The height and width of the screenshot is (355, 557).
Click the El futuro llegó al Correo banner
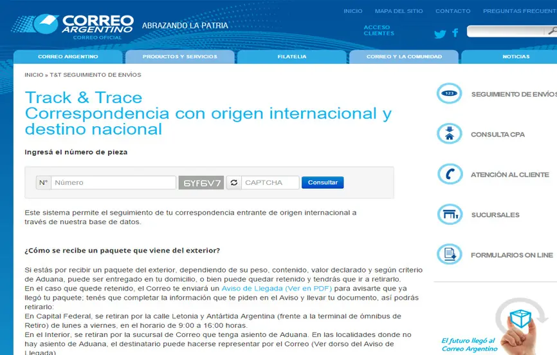click(495, 327)
